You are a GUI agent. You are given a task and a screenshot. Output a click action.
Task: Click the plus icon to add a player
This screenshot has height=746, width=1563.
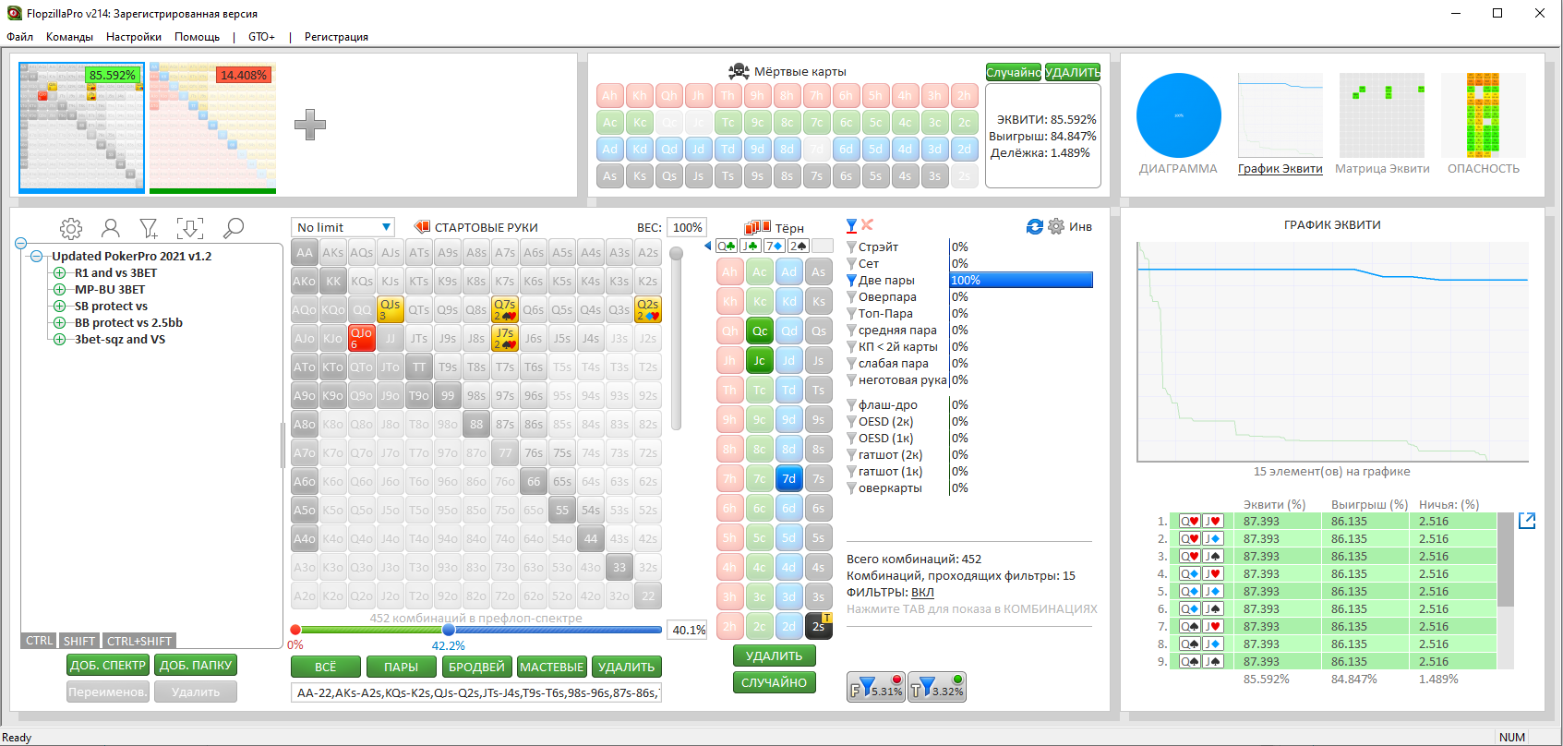pyautogui.click(x=310, y=125)
